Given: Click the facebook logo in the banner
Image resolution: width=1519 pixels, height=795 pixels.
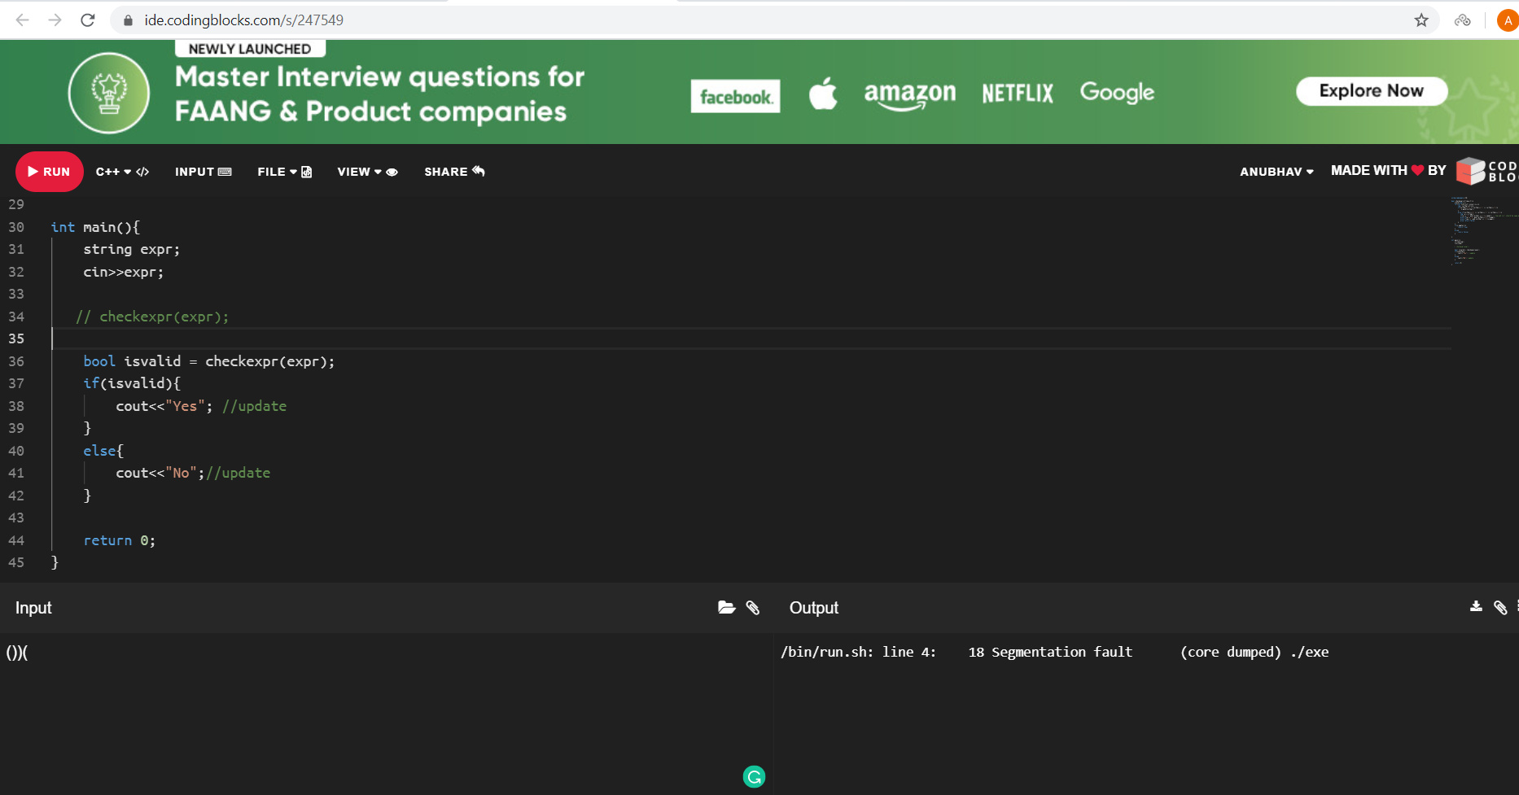Looking at the screenshot, I should (735, 97).
